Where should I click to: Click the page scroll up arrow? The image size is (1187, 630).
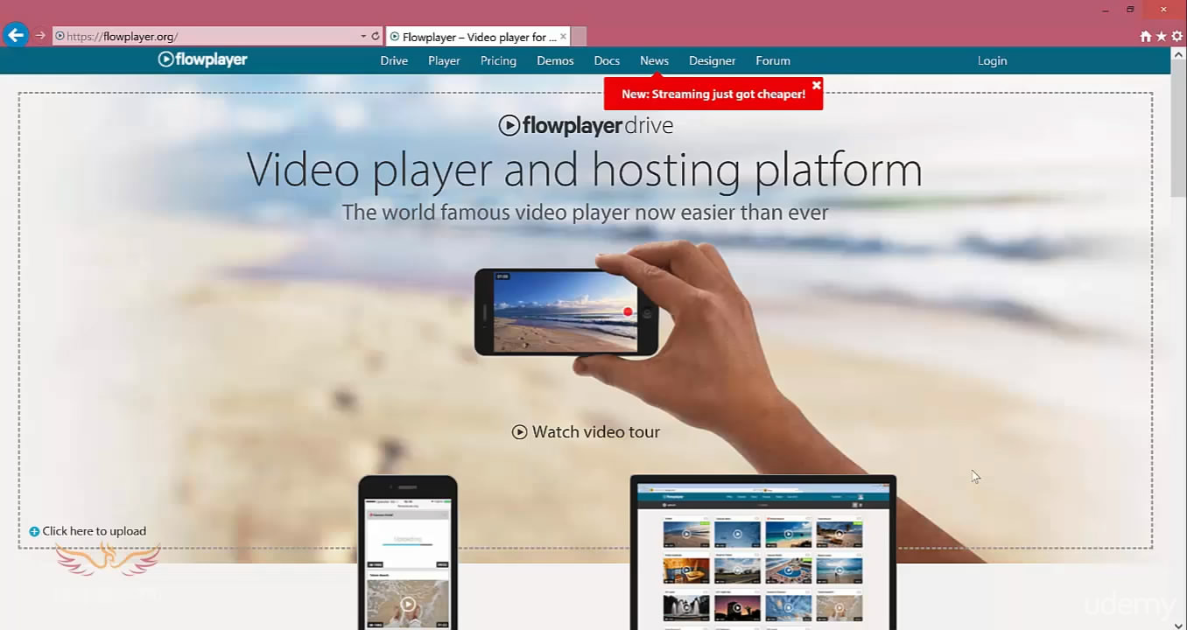click(1178, 54)
